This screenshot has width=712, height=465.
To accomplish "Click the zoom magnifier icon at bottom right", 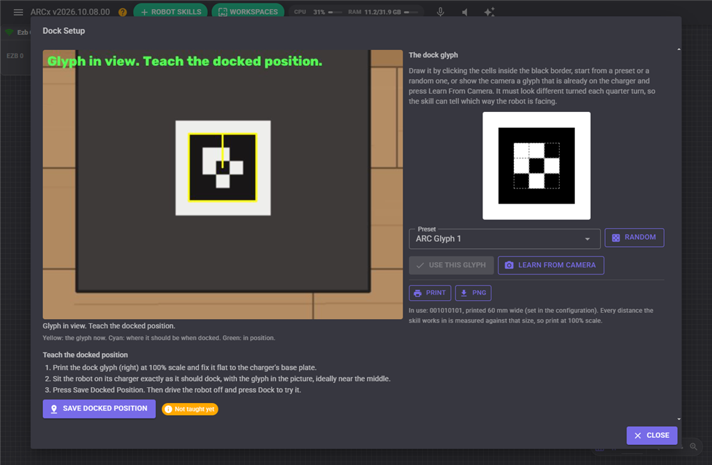I will (693, 447).
